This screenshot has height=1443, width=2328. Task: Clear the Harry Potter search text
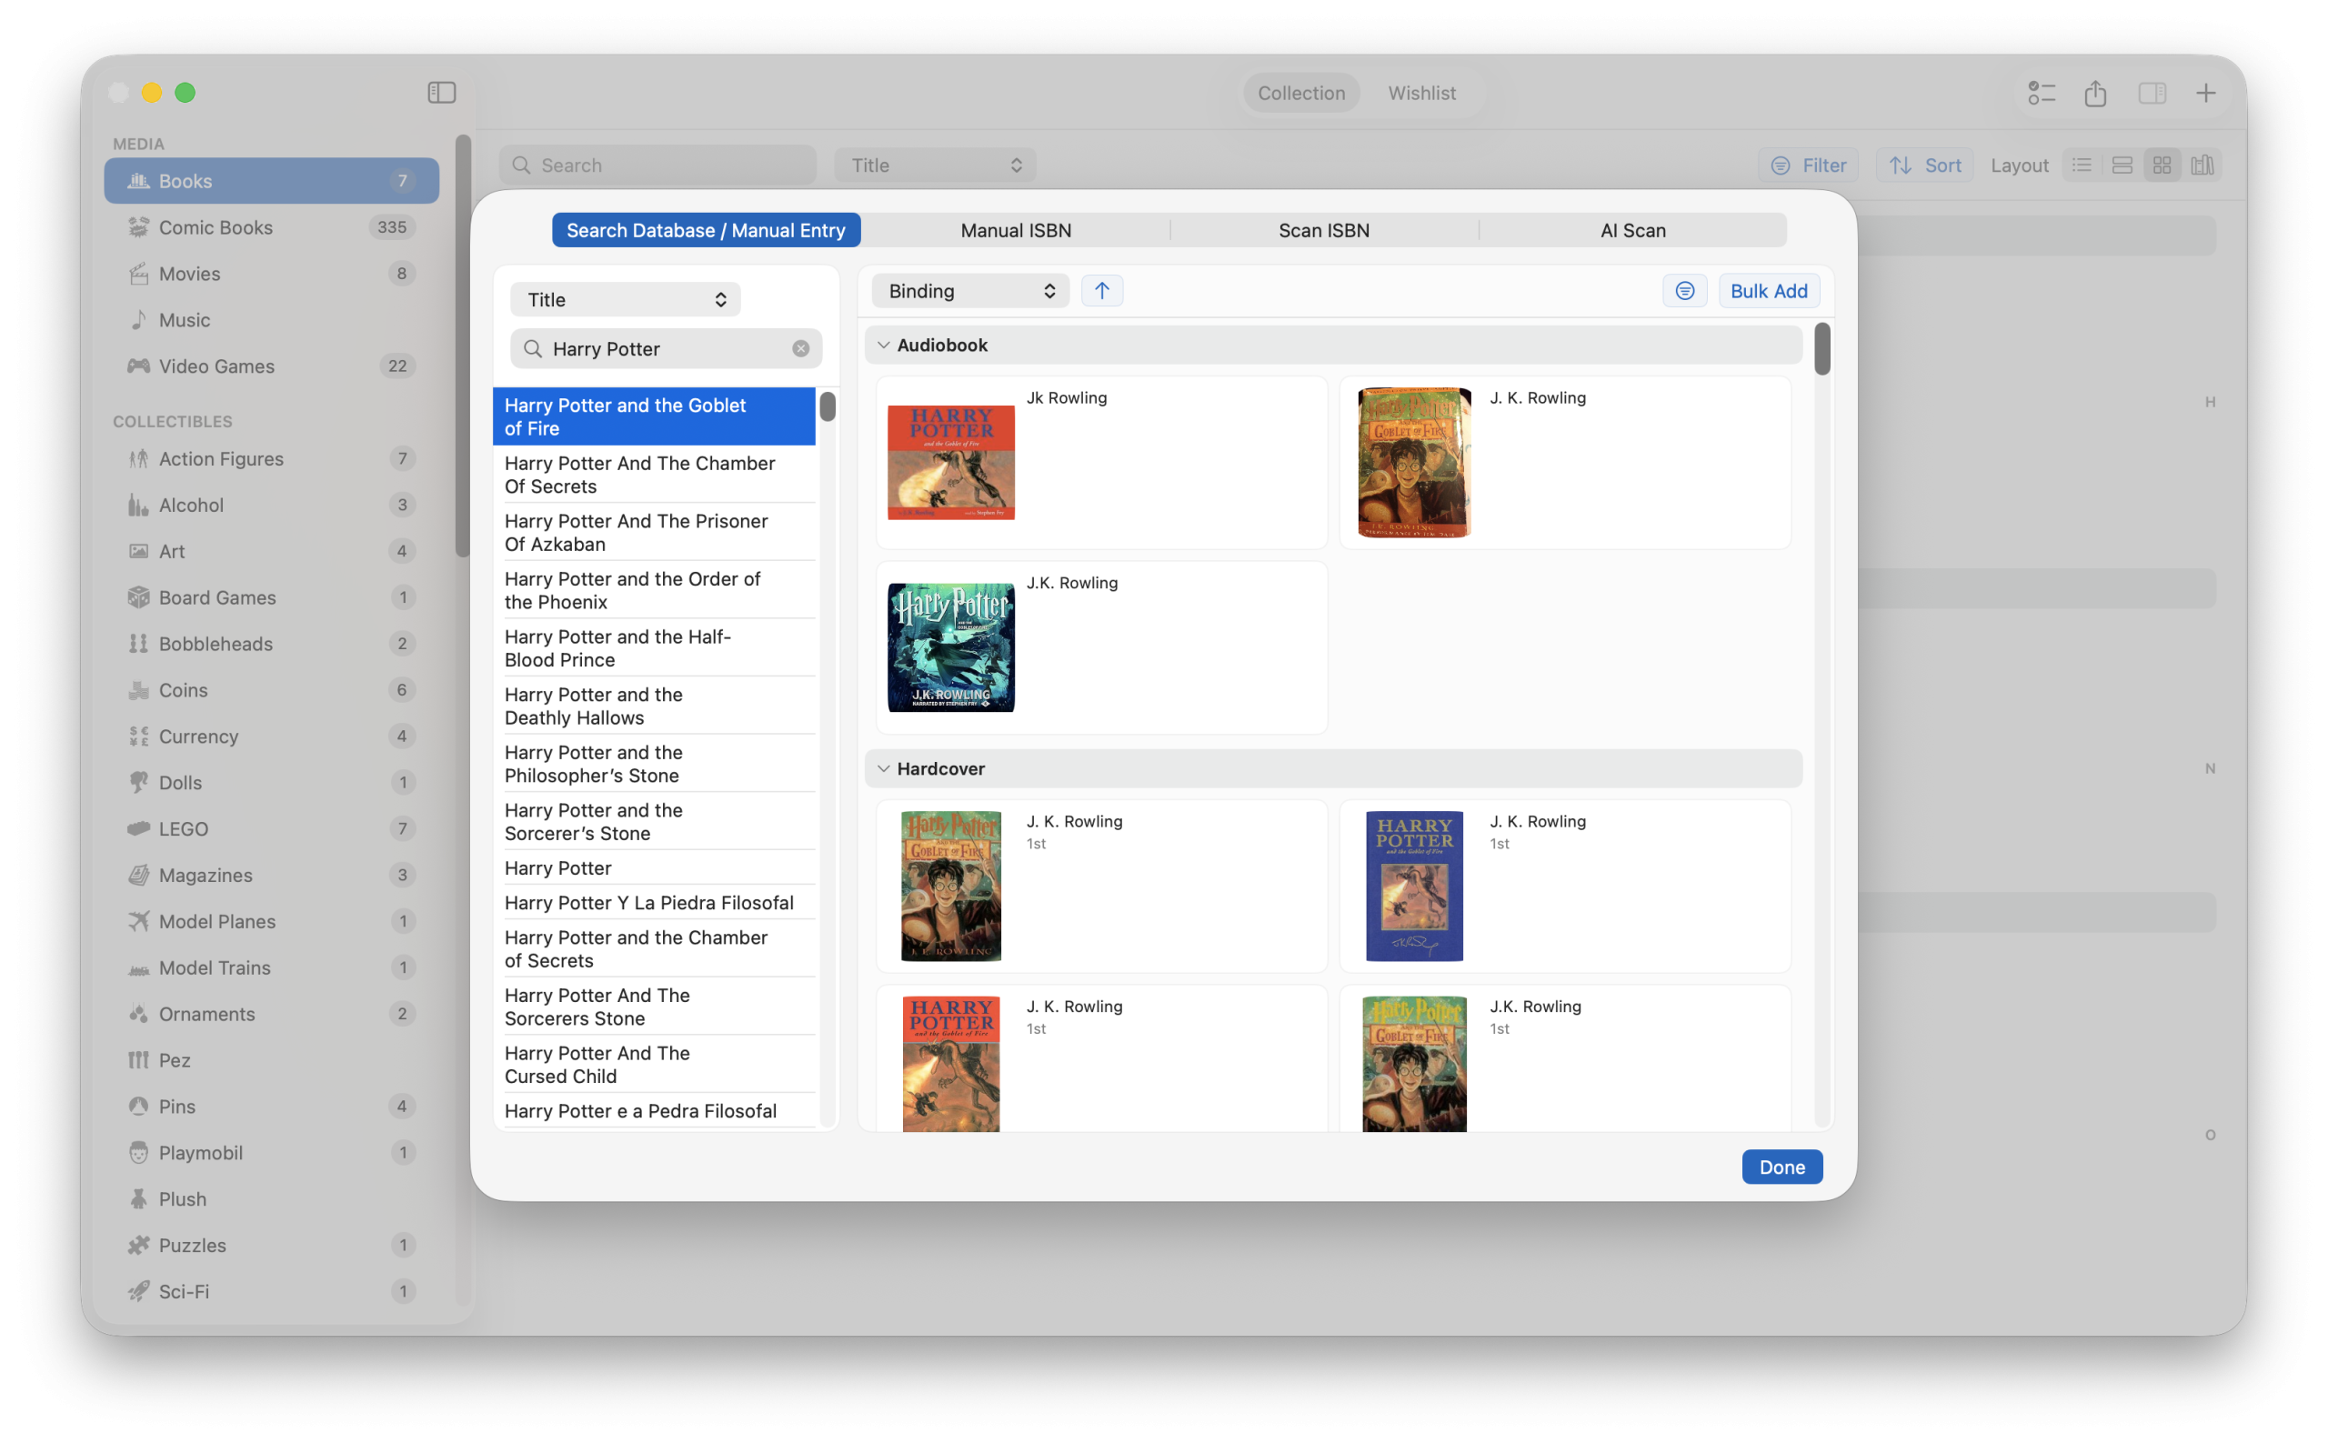[801, 348]
